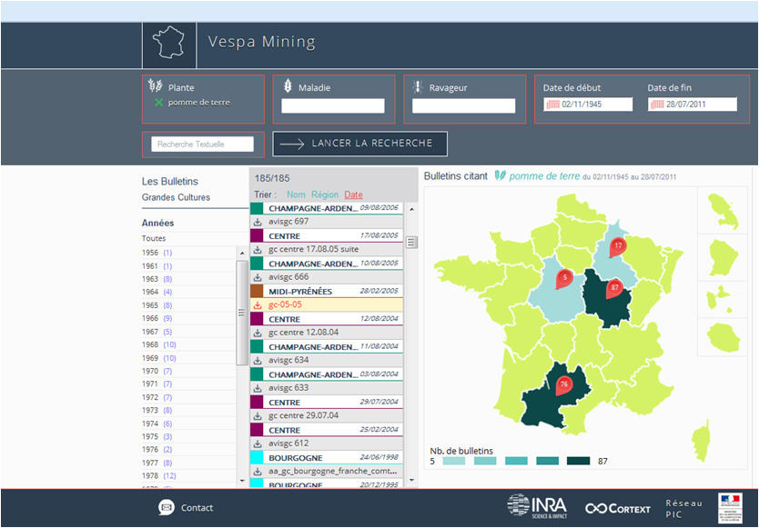Click the Maladie input field
759x528 pixels.
point(333,106)
